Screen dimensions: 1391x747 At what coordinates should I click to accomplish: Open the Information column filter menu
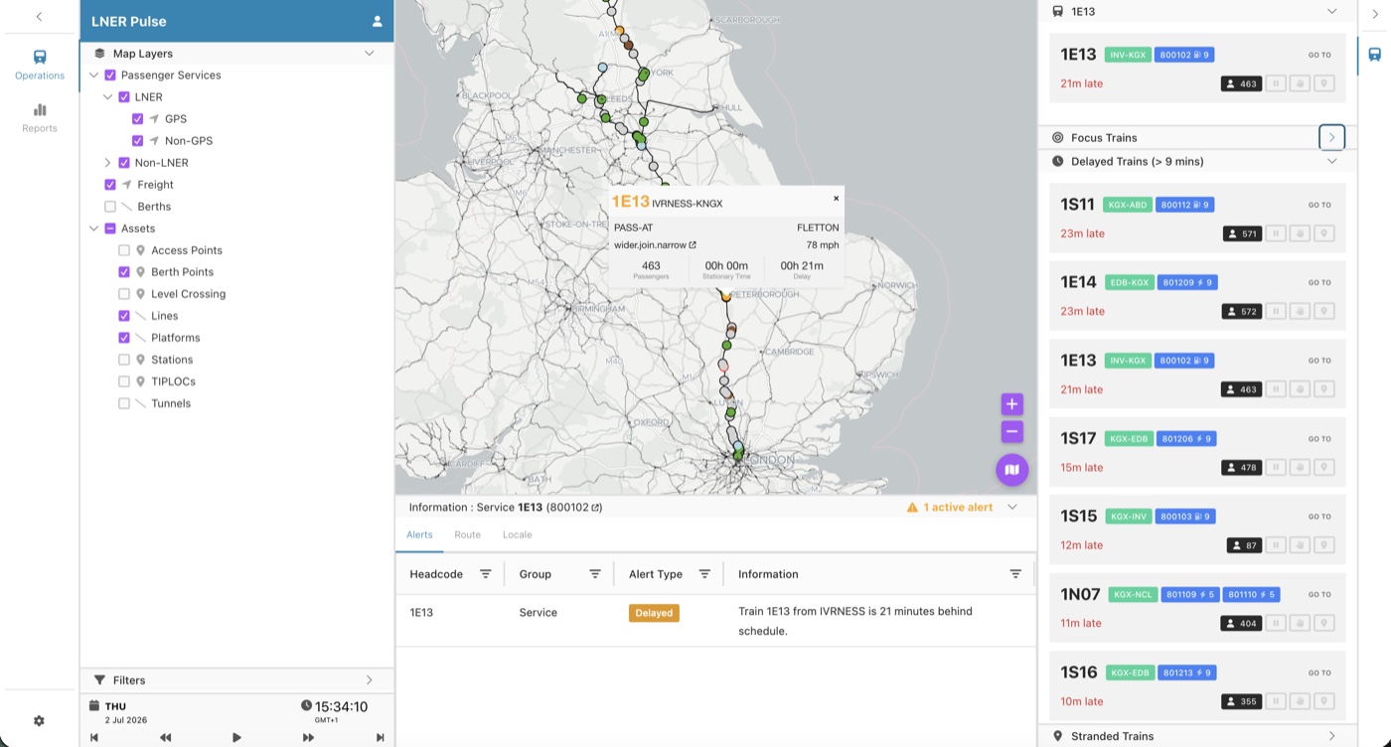[x=1015, y=574]
